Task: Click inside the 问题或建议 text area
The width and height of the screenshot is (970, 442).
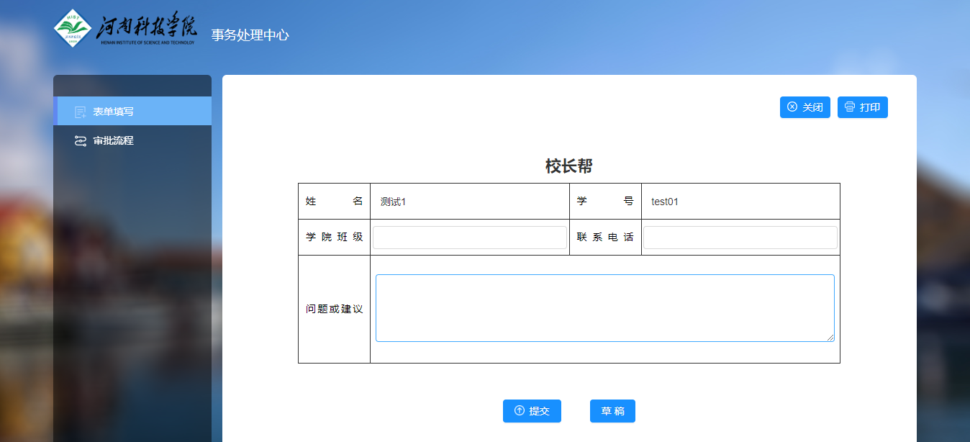Action: [x=604, y=307]
